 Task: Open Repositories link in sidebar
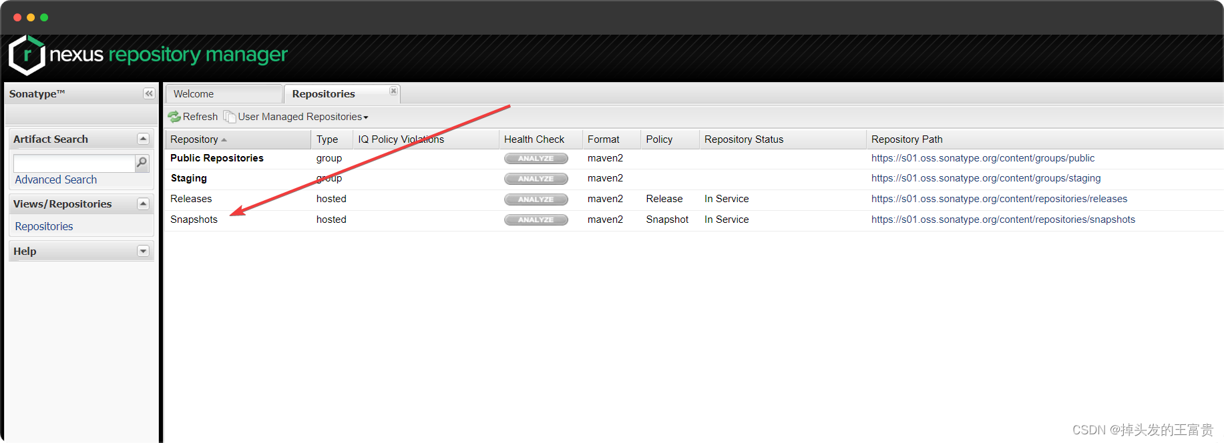pyautogui.click(x=44, y=226)
